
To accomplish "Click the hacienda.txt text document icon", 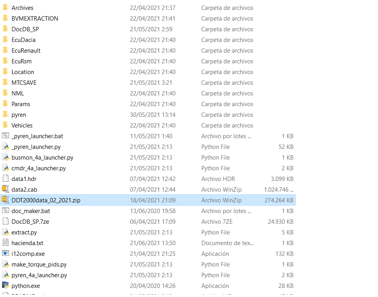I will coord(6,243).
